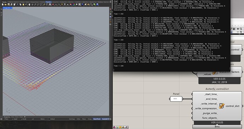Screen dimensions: 244x129
Task: Click the Save file icon in Rhino toolbar
Action: pos(8,5)
